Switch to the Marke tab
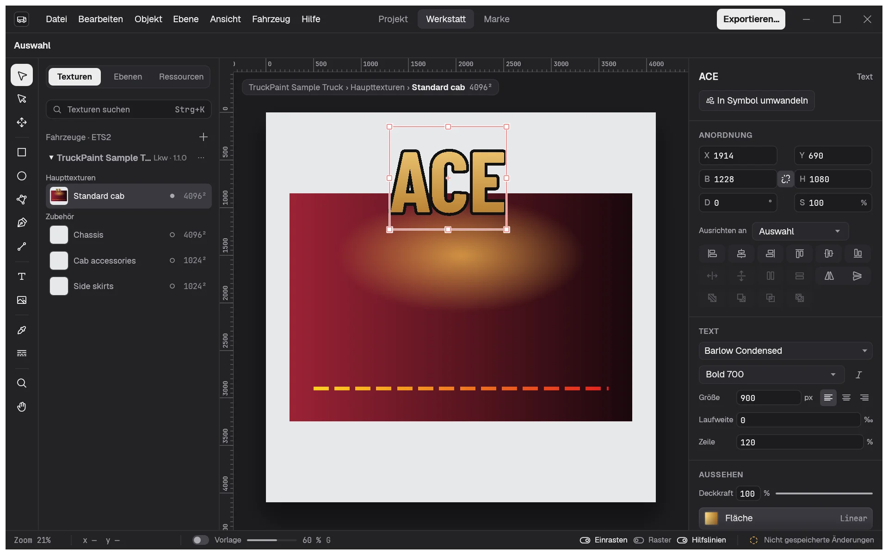Screen dimensions: 888x555 click(496, 19)
